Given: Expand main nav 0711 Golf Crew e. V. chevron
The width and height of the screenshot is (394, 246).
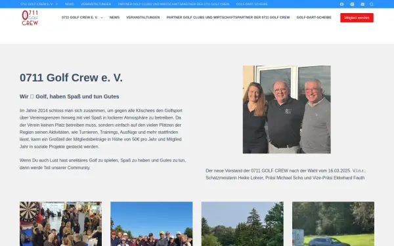Looking at the screenshot, I should pyautogui.click(x=102, y=18).
